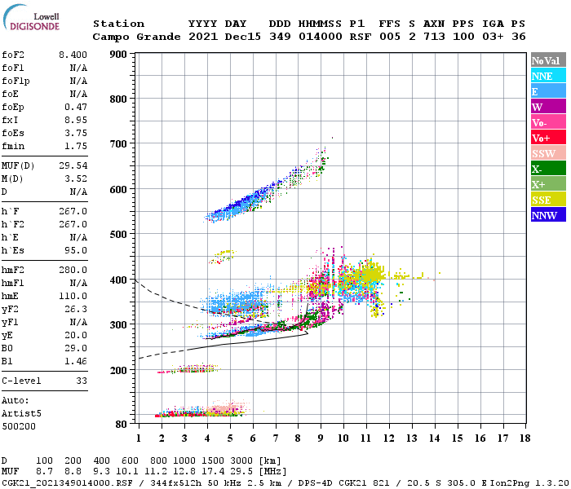The width and height of the screenshot is (571, 489).
Task: Click the AXN value 713
Action: pyautogui.click(x=434, y=37)
